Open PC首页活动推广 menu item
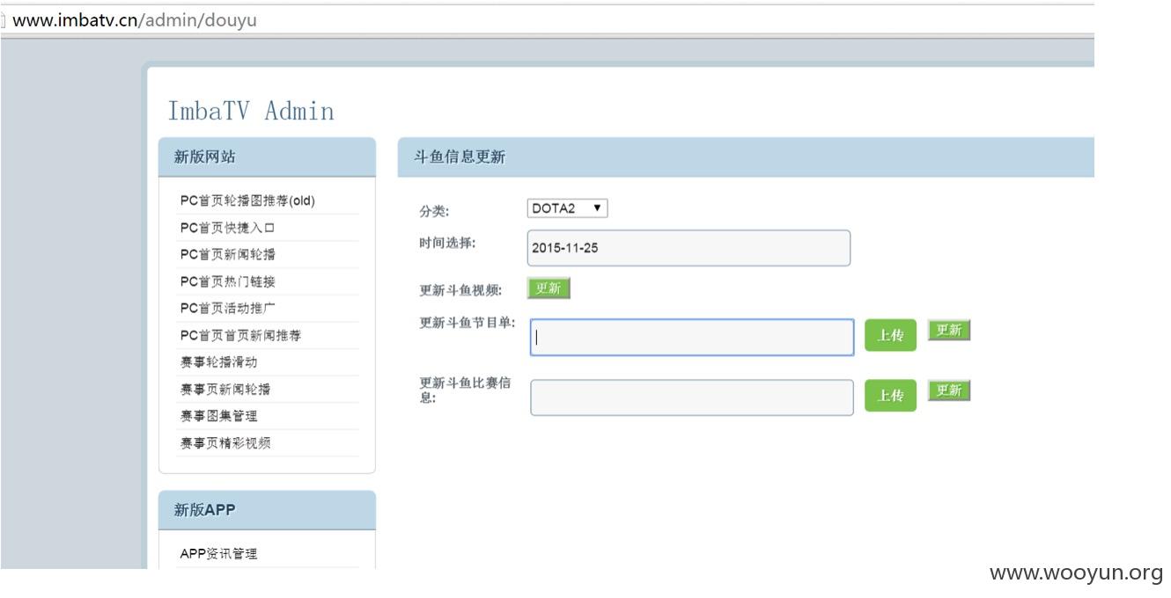Viewport: 1171px width, 598px height. tap(228, 309)
